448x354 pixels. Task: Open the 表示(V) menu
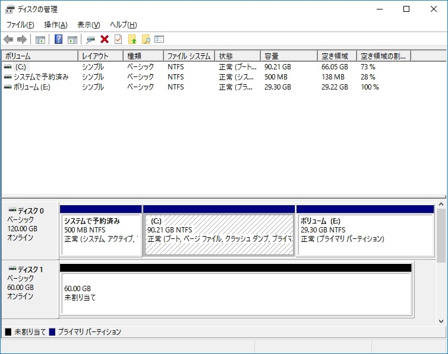click(x=89, y=25)
